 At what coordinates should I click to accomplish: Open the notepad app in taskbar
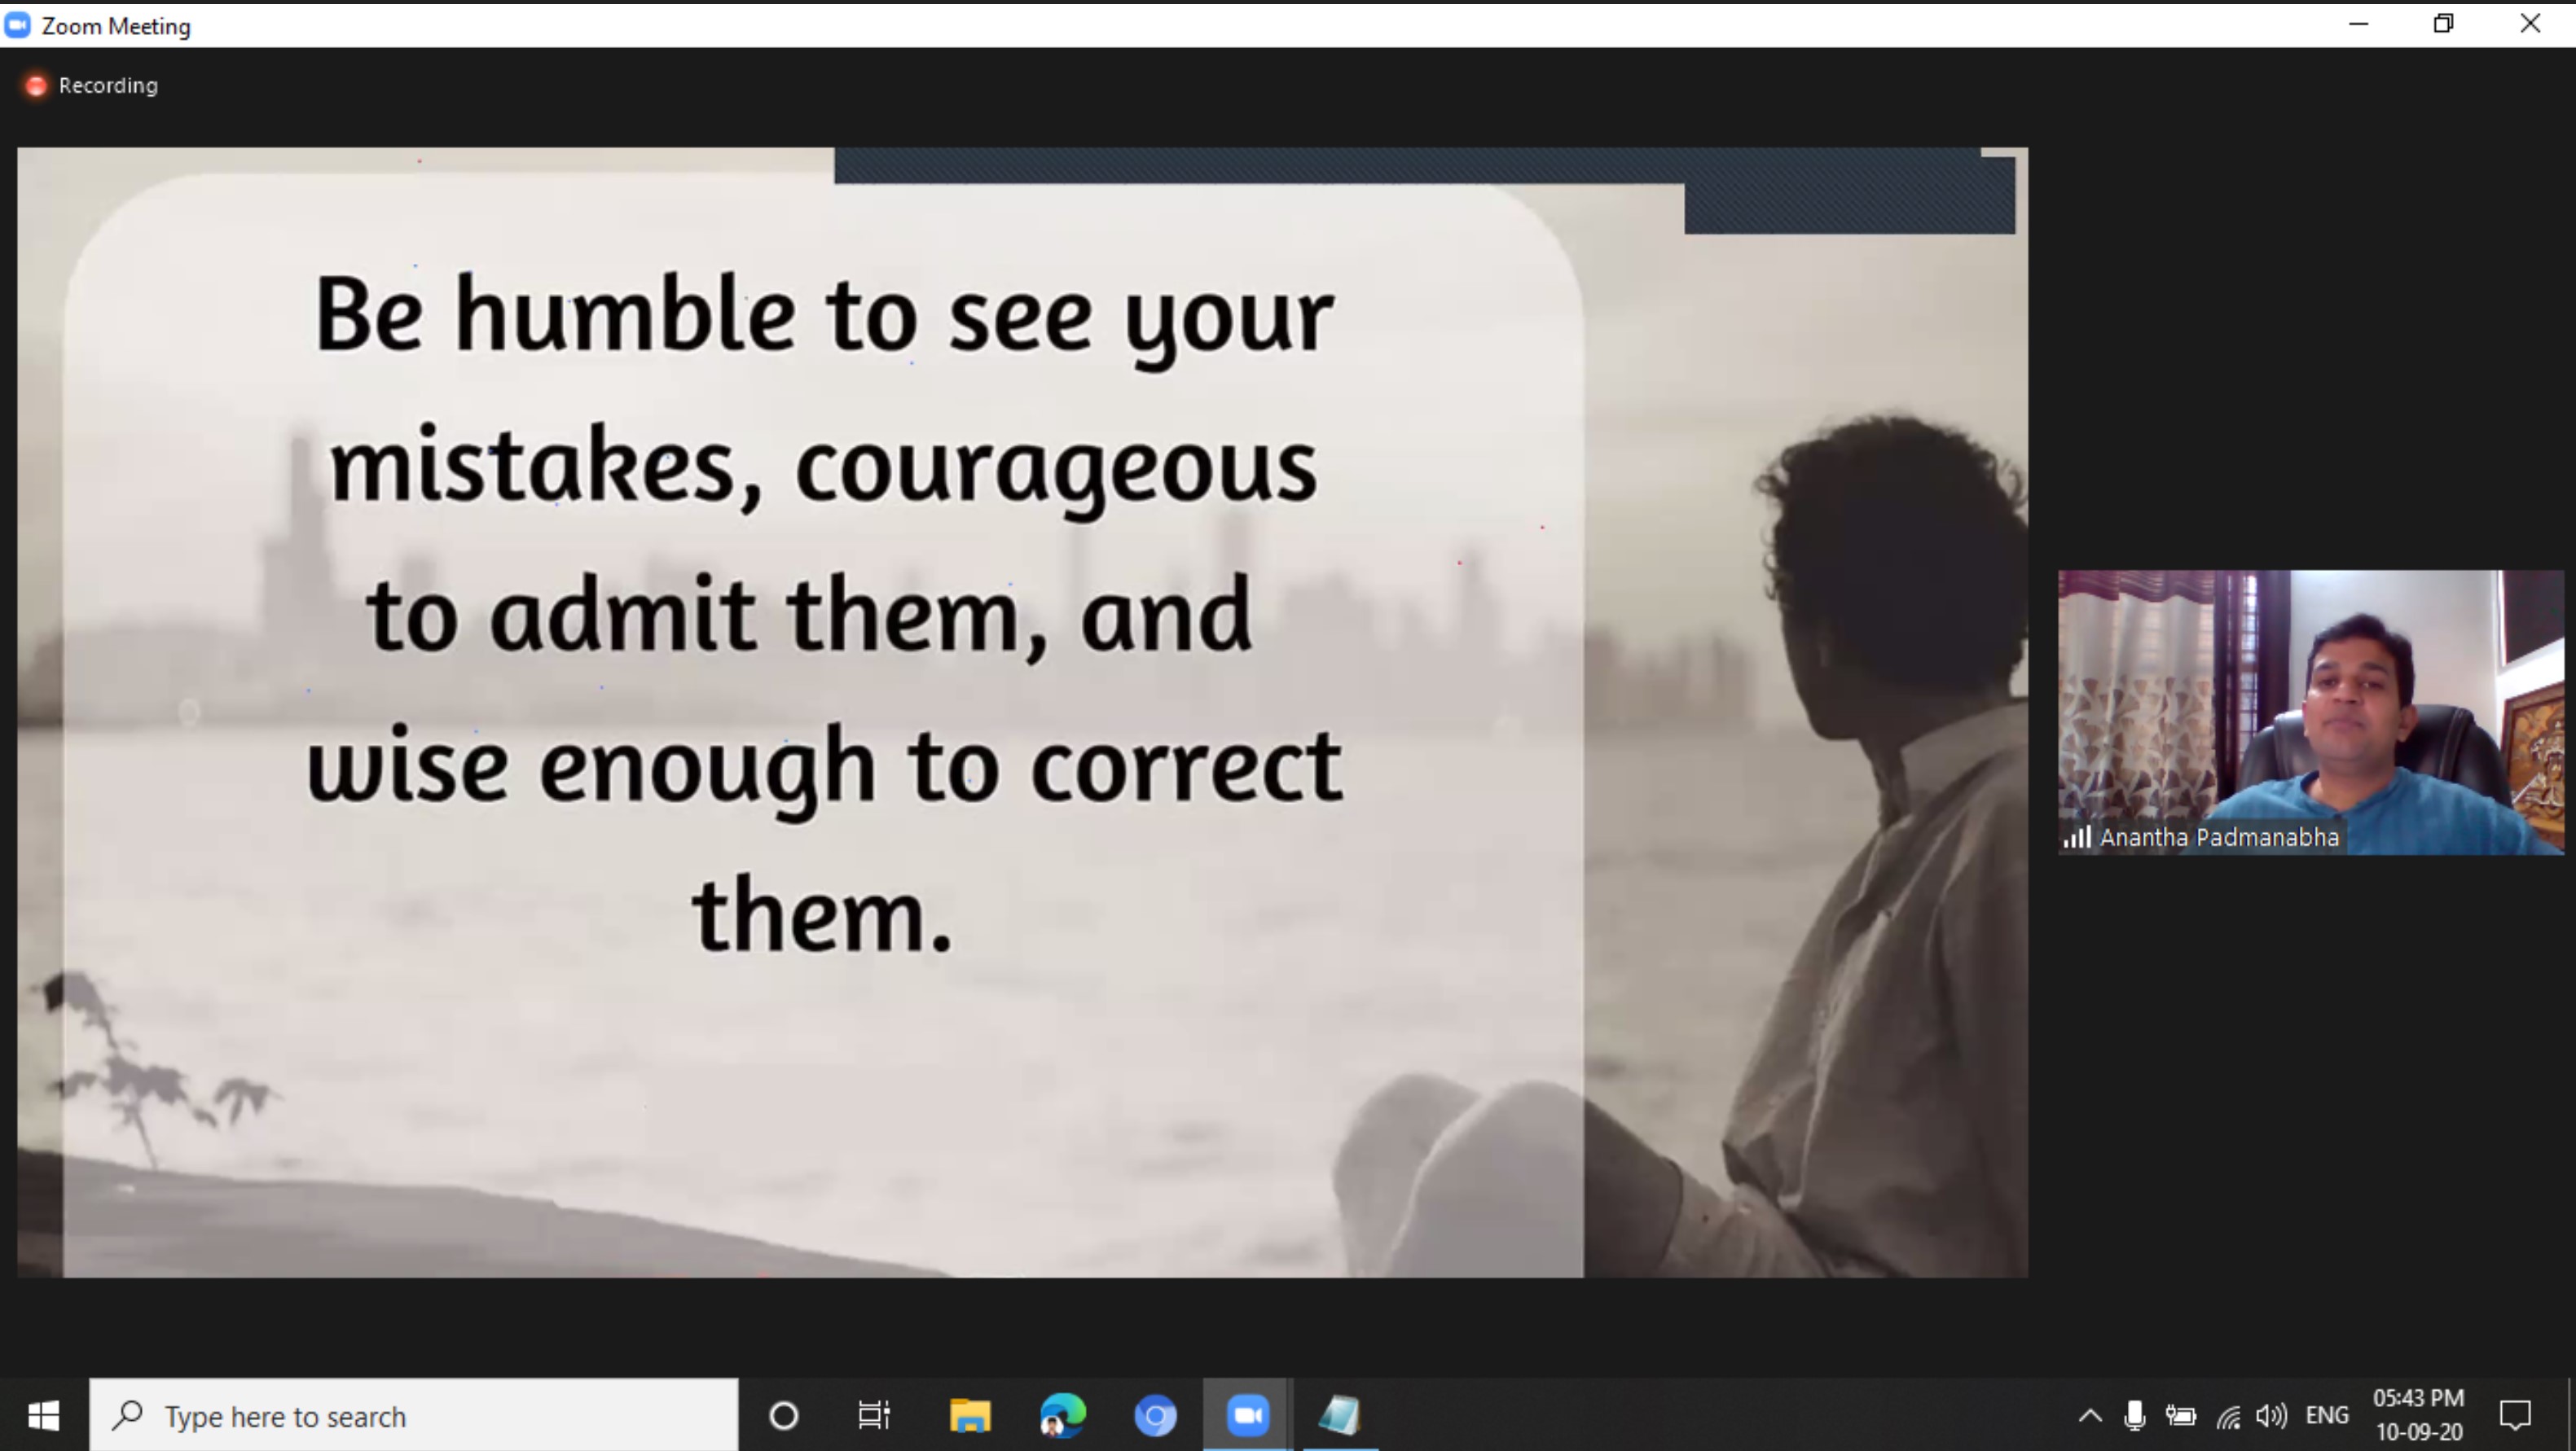pyautogui.click(x=1339, y=1415)
